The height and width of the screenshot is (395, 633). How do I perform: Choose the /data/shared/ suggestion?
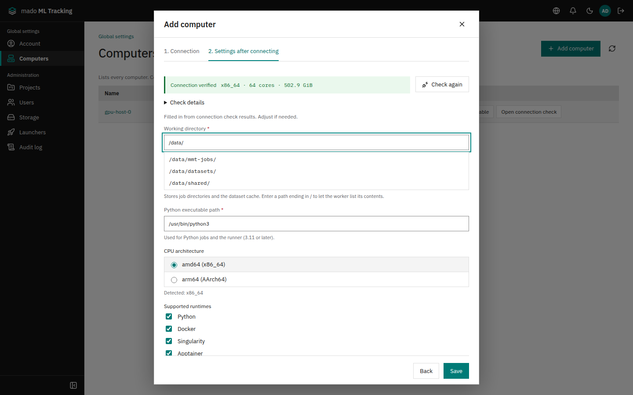[316, 183]
